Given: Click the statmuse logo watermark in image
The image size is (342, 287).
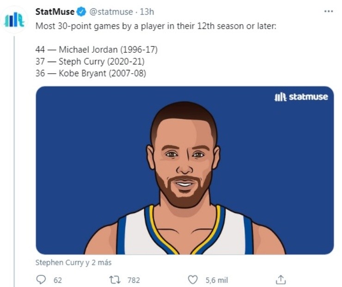Looking at the screenshot, I should tap(301, 97).
